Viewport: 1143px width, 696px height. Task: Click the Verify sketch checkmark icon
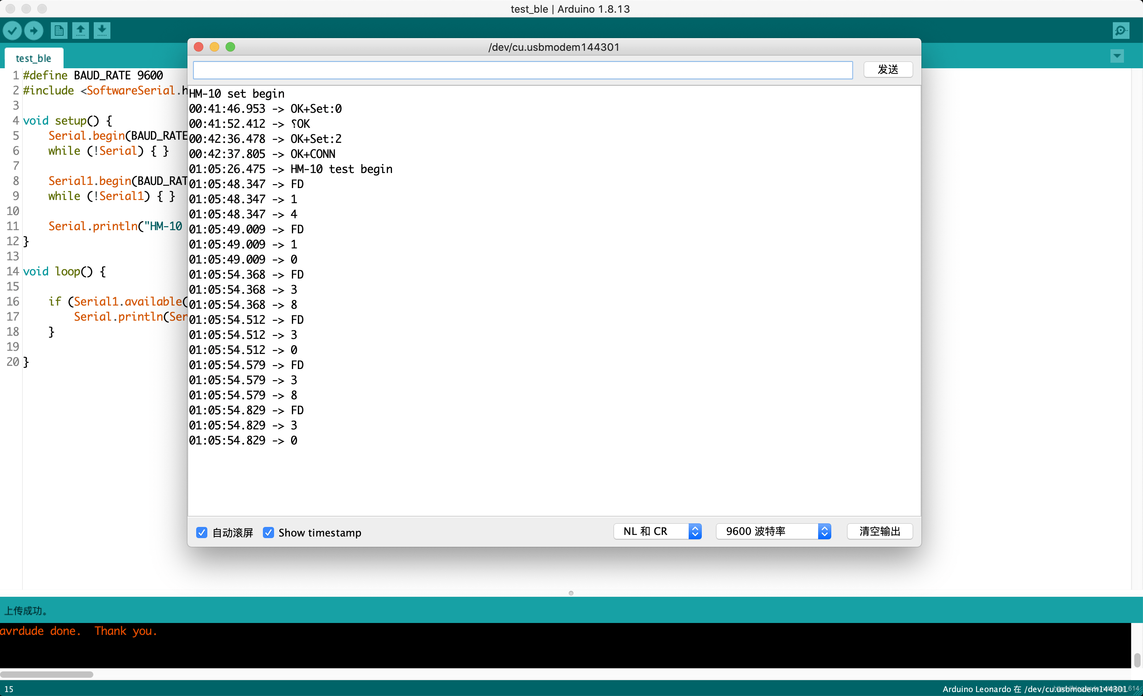13,31
